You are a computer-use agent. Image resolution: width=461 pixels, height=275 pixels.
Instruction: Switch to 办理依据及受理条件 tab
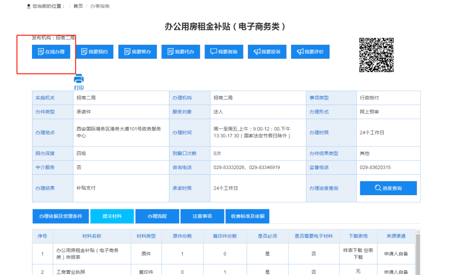click(x=61, y=216)
